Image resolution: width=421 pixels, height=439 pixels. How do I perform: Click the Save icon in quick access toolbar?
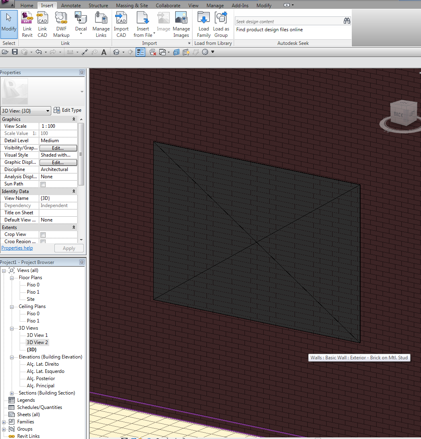(15, 52)
